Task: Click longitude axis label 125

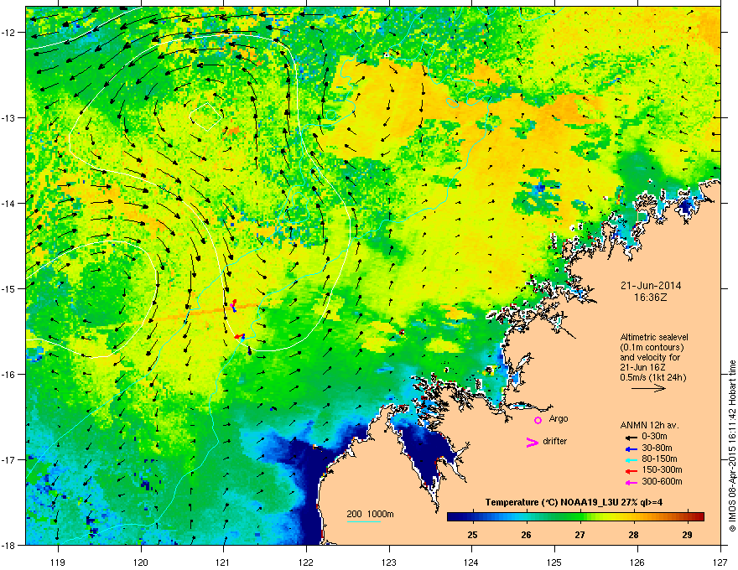Action: click(x=554, y=562)
